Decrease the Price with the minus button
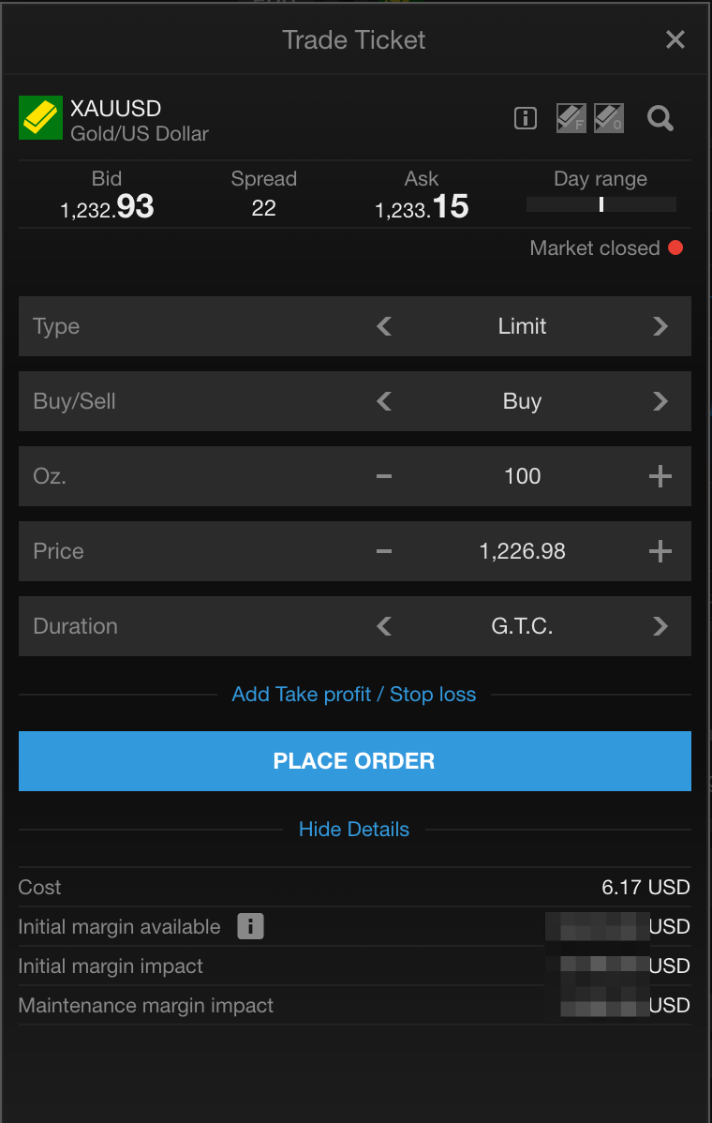The width and height of the screenshot is (712, 1123). point(384,551)
